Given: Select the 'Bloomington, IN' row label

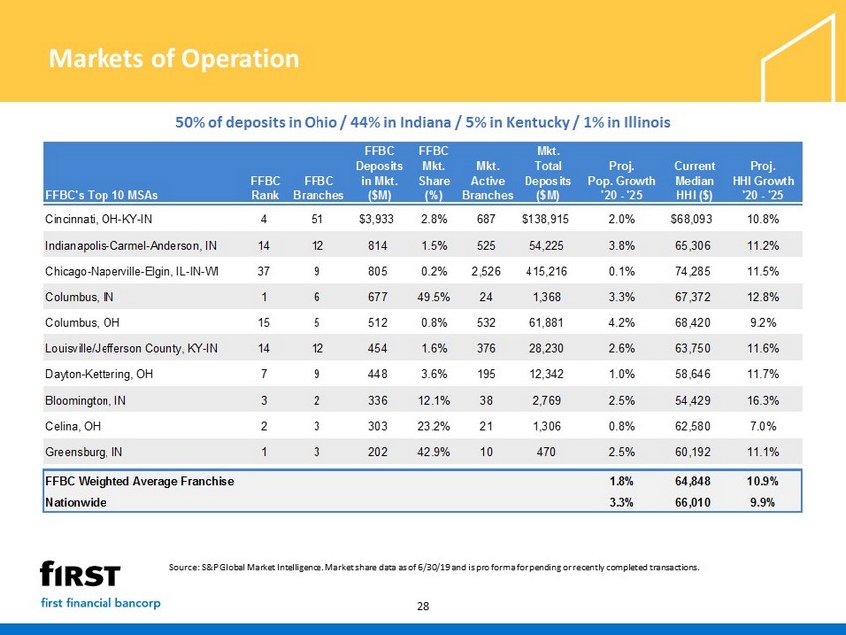Looking at the screenshot, I should [x=86, y=401].
